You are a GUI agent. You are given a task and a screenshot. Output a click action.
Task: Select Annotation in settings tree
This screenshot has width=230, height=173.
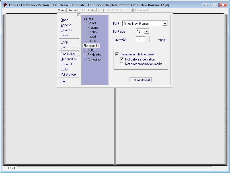tap(95, 59)
